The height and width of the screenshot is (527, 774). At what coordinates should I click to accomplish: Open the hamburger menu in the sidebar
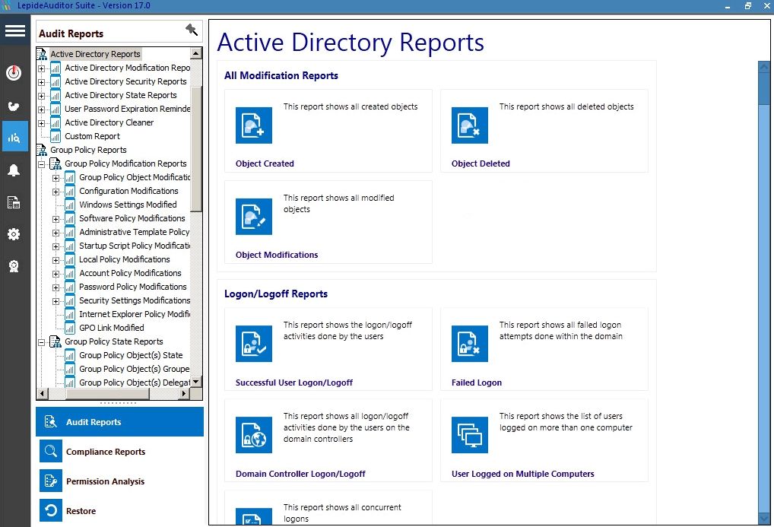point(14,31)
